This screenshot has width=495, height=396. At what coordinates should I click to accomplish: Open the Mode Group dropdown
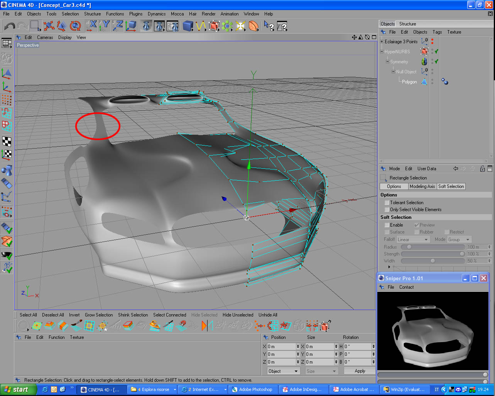(459, 239)
